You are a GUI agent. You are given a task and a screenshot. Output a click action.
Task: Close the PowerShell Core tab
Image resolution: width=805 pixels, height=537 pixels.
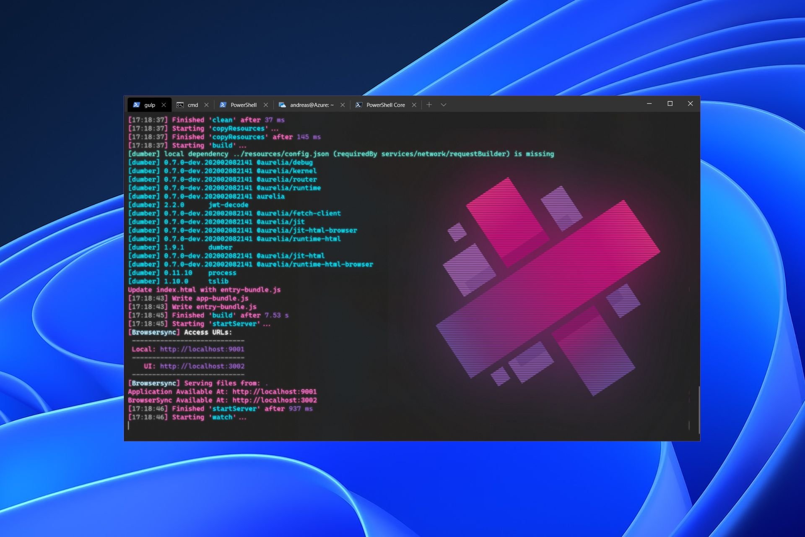(x=414, y=105)
